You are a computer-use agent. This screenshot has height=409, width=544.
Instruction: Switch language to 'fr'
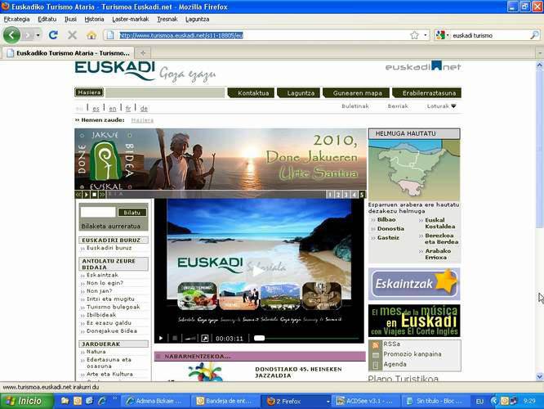tap(128, 109)
